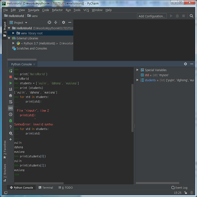Select Scratches and Consoles item
This screenshot has width=197, height=197.
click(32, 48)
